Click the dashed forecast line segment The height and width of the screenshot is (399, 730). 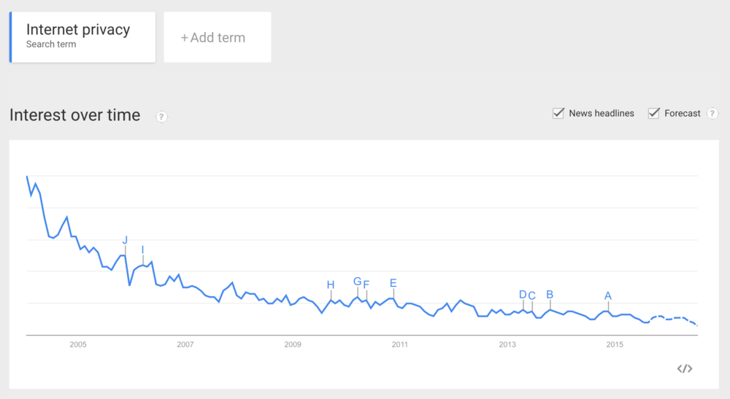pos(674,319)
